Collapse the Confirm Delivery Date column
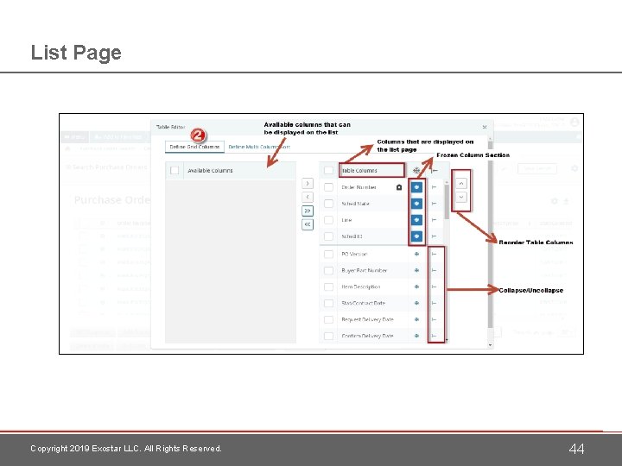Image resolution: width=622 pixels, height=466 pixels. [x=434, y=336]
